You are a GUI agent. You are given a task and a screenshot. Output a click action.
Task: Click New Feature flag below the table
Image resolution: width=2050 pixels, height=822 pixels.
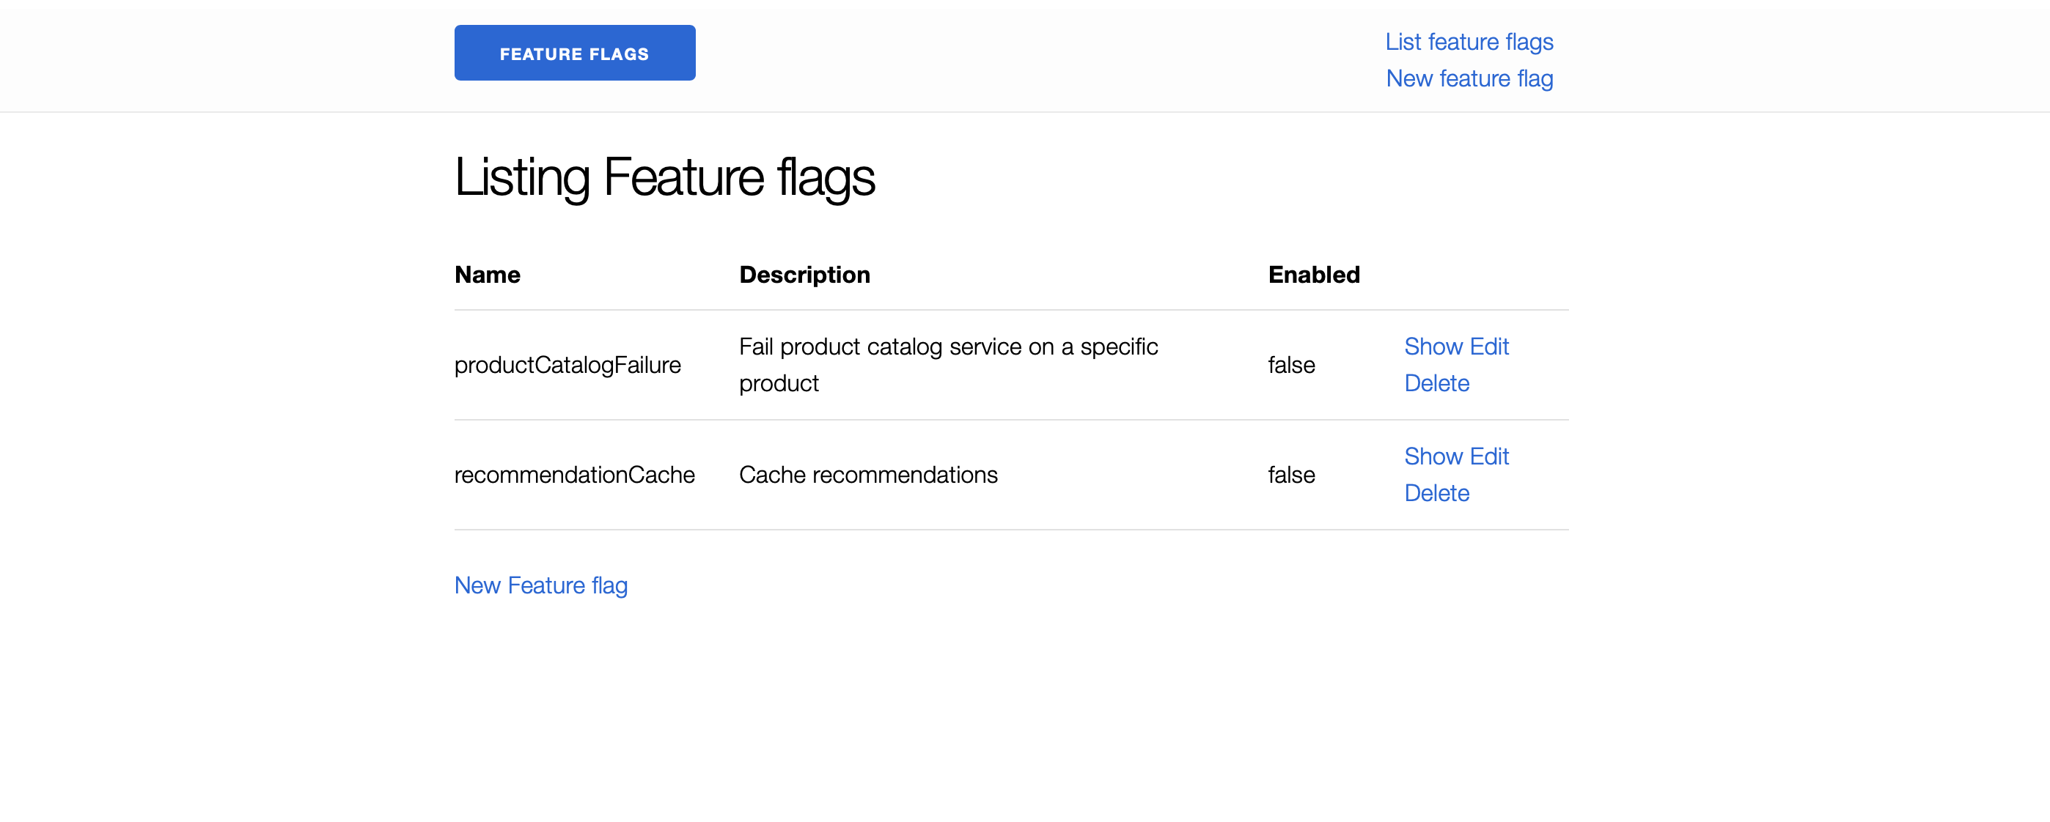tap(540, 585)
